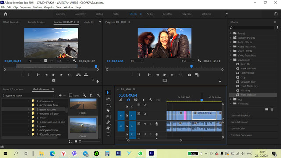Show more workspaces chevron
Screen dimensions: 281x158
227,14
